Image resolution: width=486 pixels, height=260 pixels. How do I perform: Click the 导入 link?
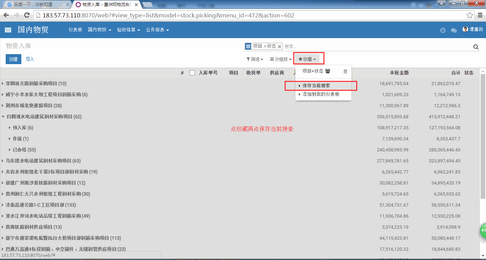point(30,59)
